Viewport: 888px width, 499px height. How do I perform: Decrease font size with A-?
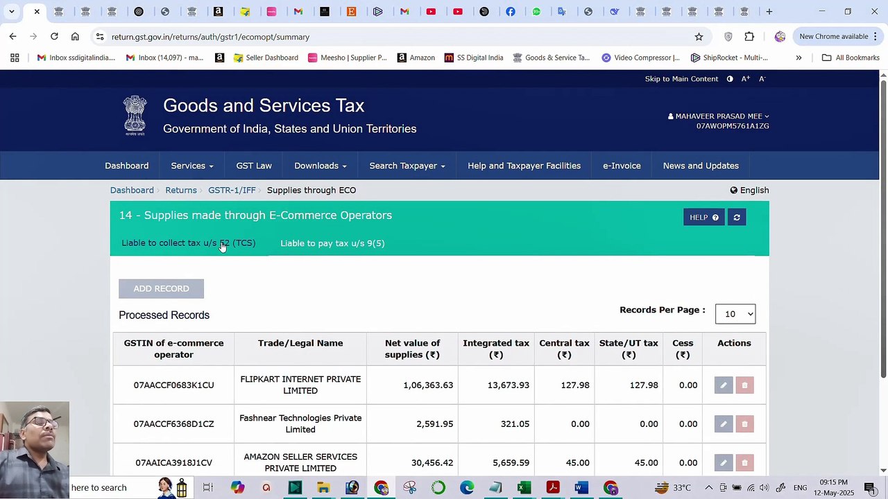tap(762, 79)
